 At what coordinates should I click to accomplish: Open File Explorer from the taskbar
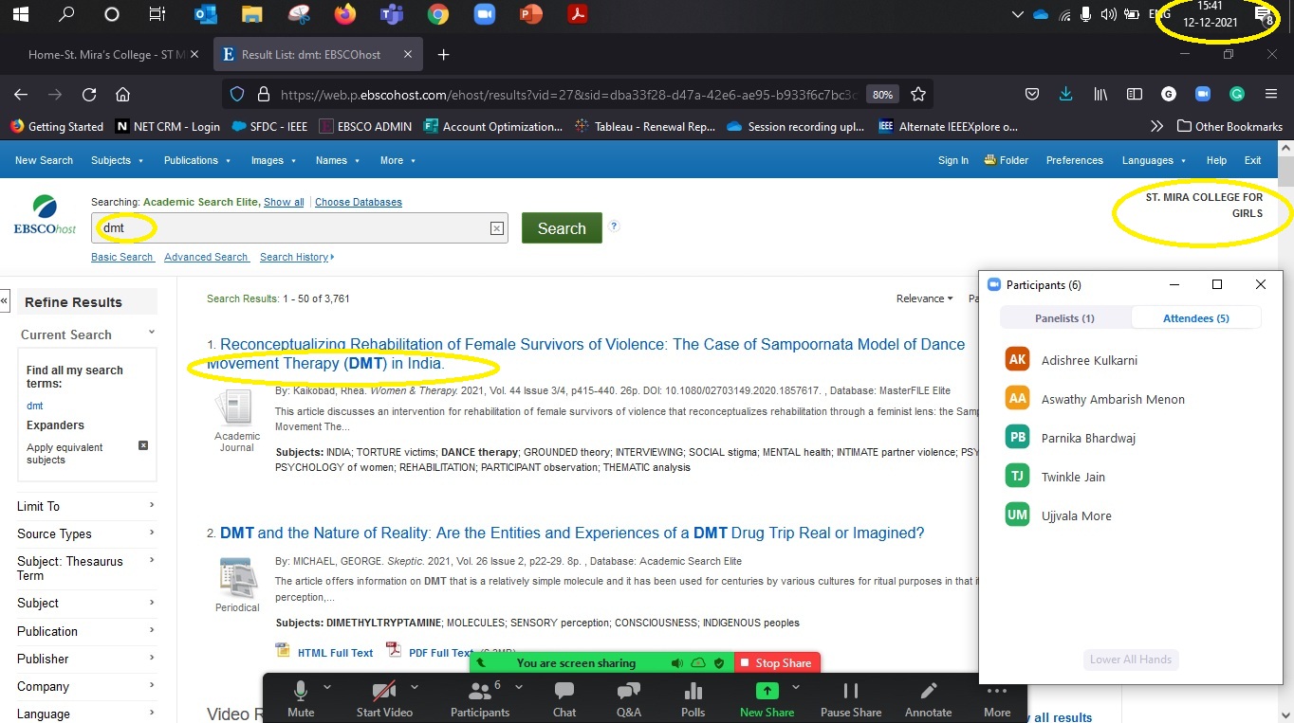tap(251, 14)
